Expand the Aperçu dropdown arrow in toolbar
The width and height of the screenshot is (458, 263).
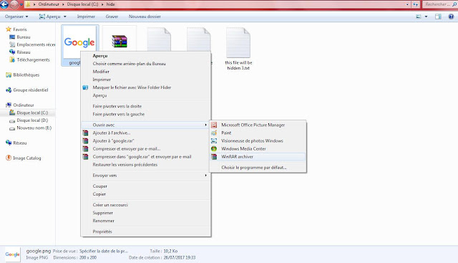[65, 16]
